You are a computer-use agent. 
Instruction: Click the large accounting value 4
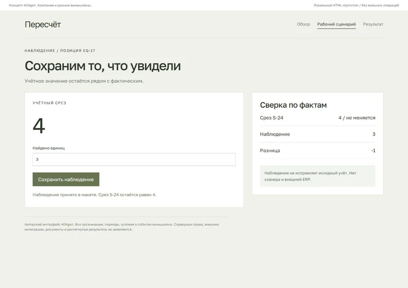click(x=39, y=126)
